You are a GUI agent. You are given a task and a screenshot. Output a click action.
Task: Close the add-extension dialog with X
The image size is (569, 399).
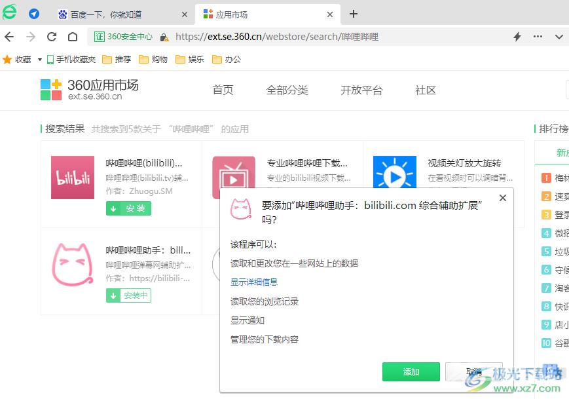click(503, 198)
